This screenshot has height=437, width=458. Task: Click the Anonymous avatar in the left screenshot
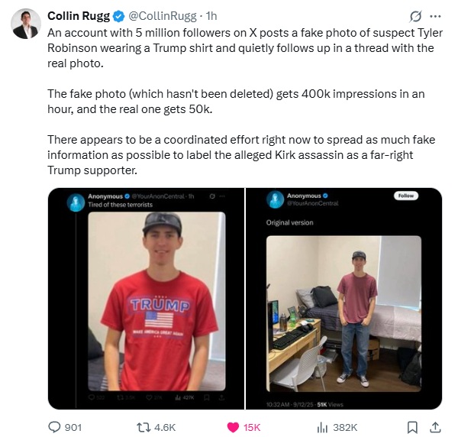tap(76, 202)
